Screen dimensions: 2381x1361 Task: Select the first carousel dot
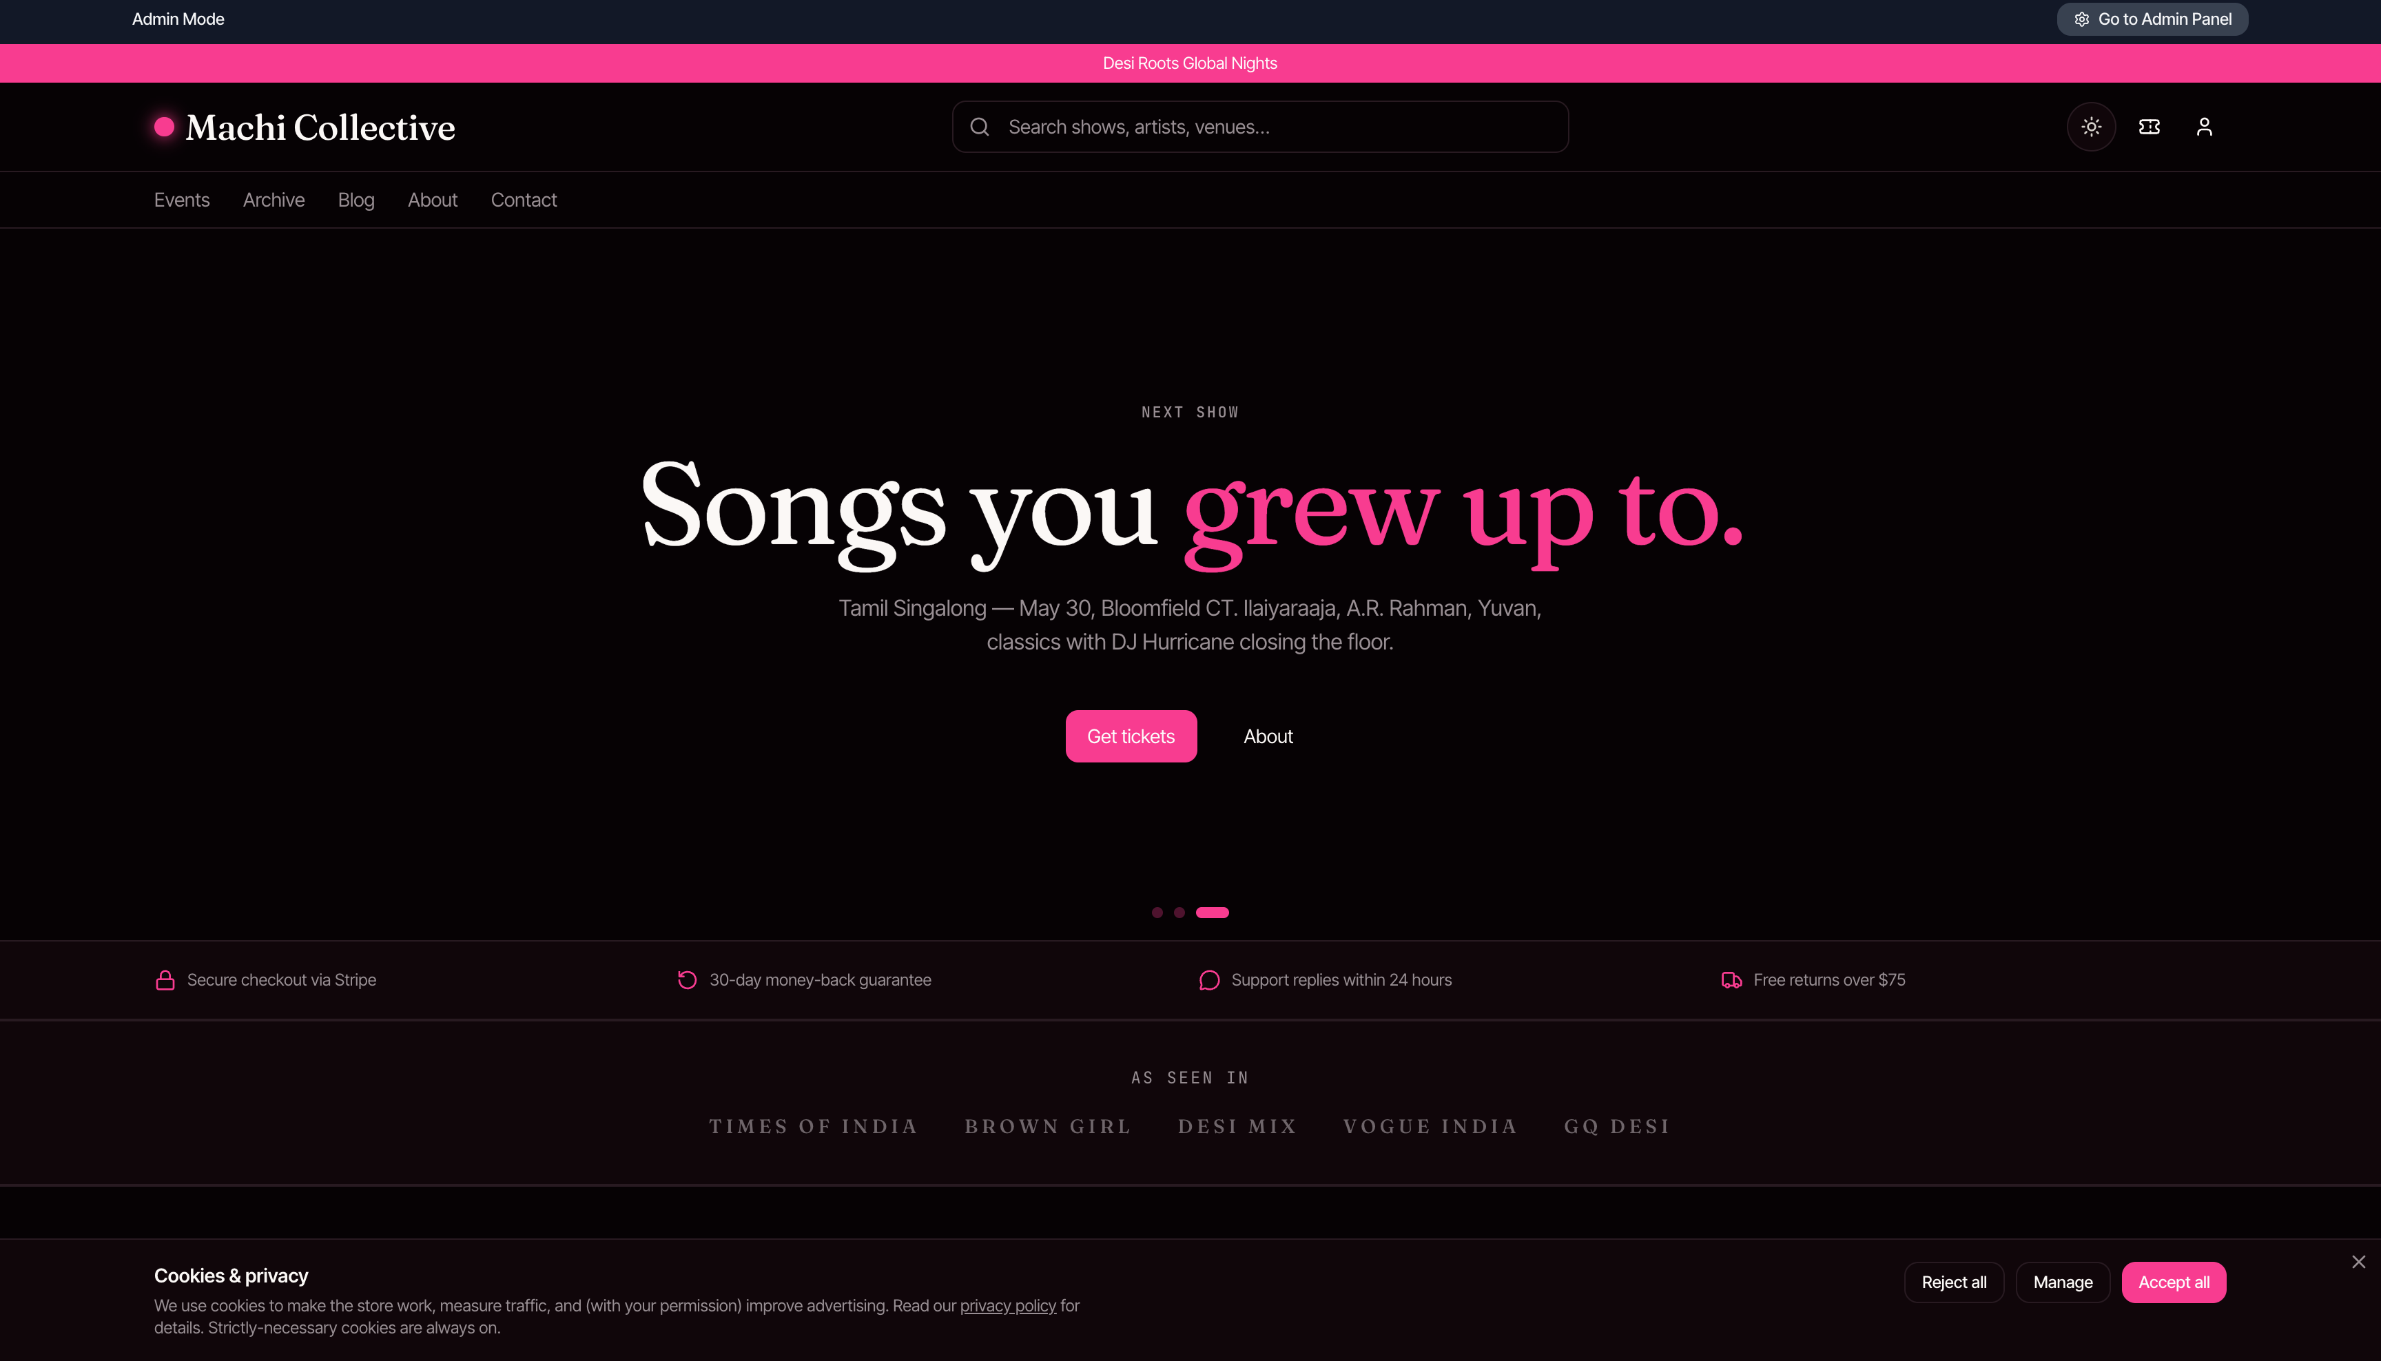[1156, 913]
